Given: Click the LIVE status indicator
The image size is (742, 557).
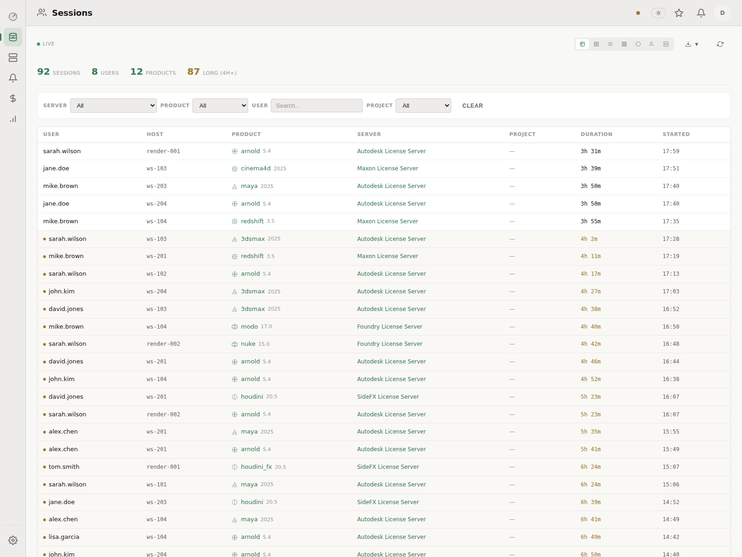Looking at the screenshot, I should pyautogui.click(x=46, y=44).
